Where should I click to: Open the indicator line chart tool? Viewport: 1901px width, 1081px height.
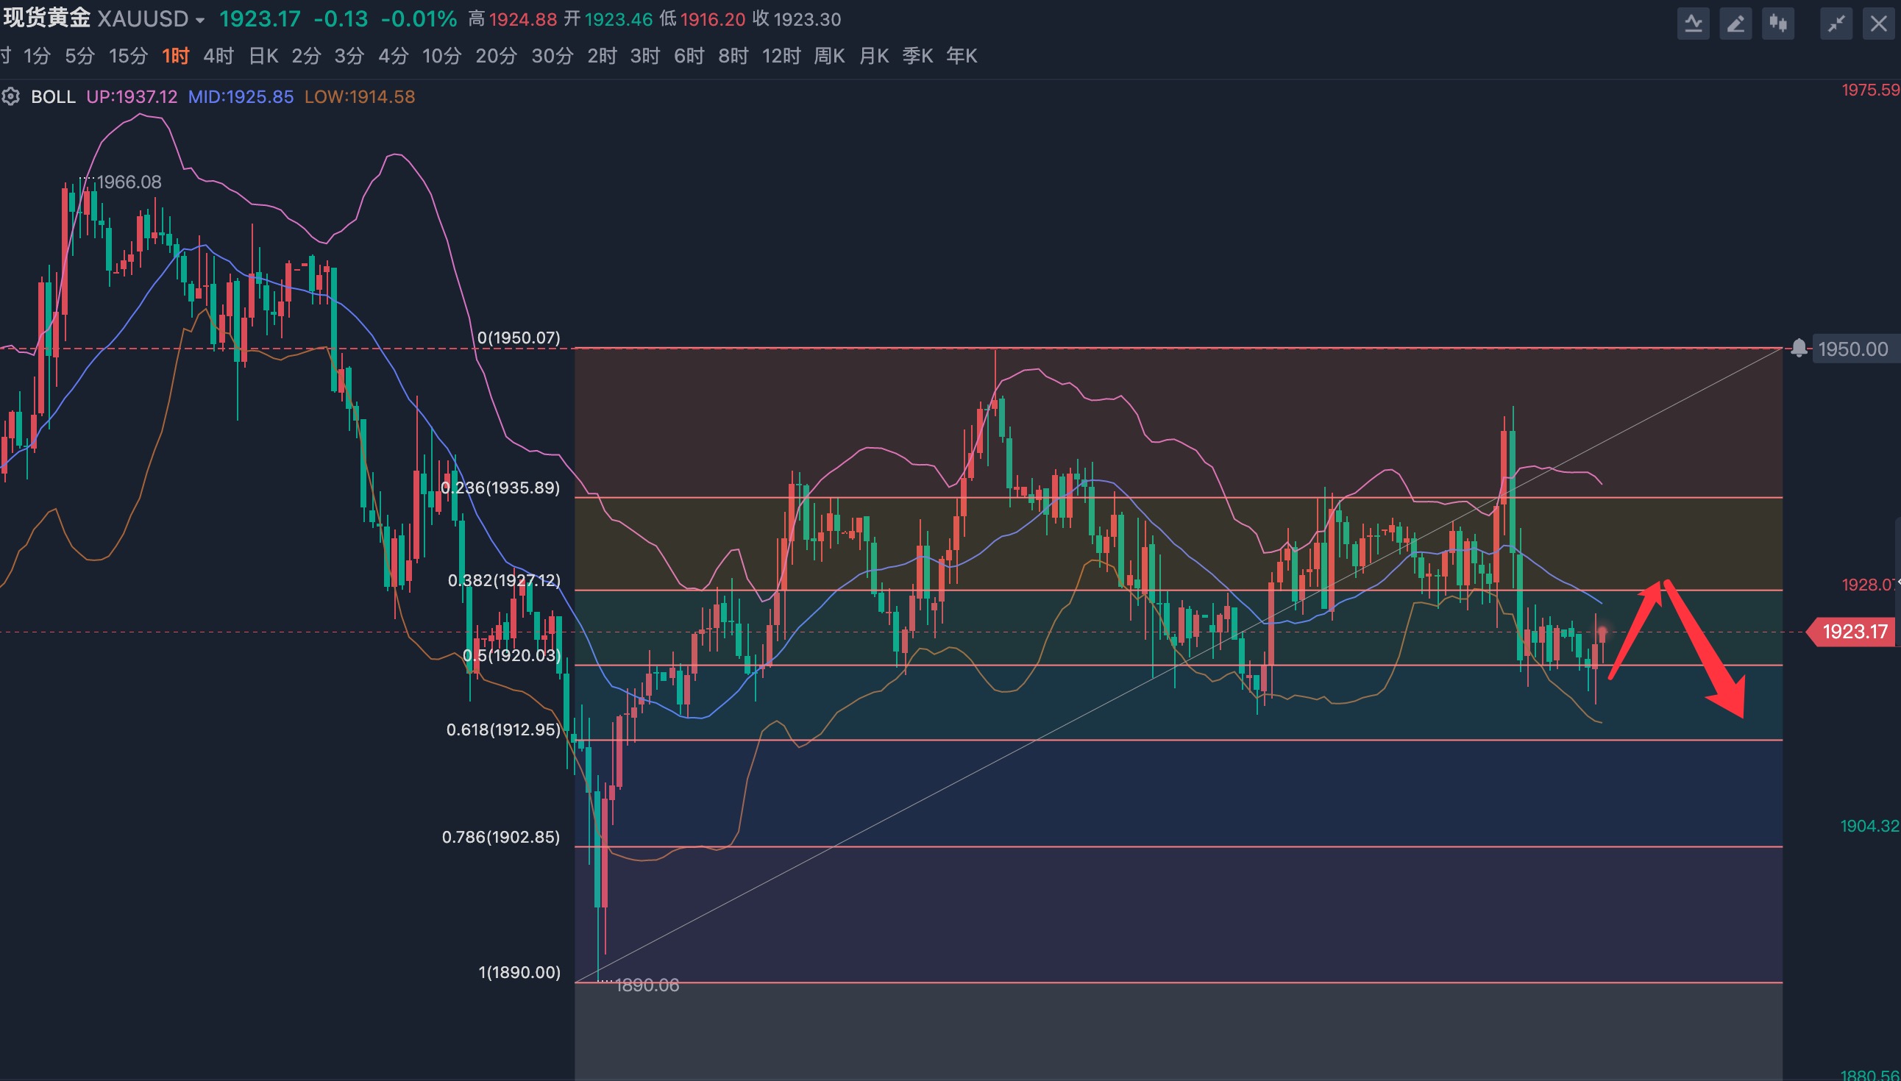(x=1693, y=24)
